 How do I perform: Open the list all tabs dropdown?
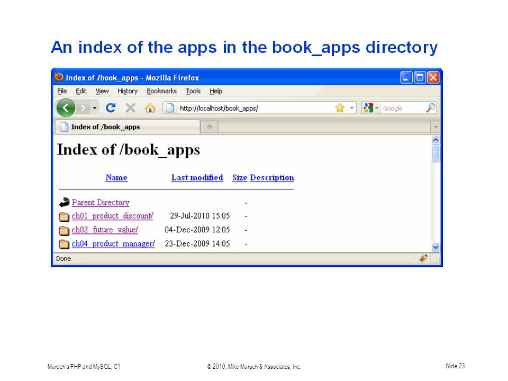click(x=436, y=126)
